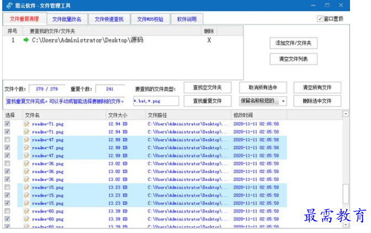This screenshot has width=371, height=233.
Task: Click the scroll-up arrow of the results list
Action: [346, 114]
